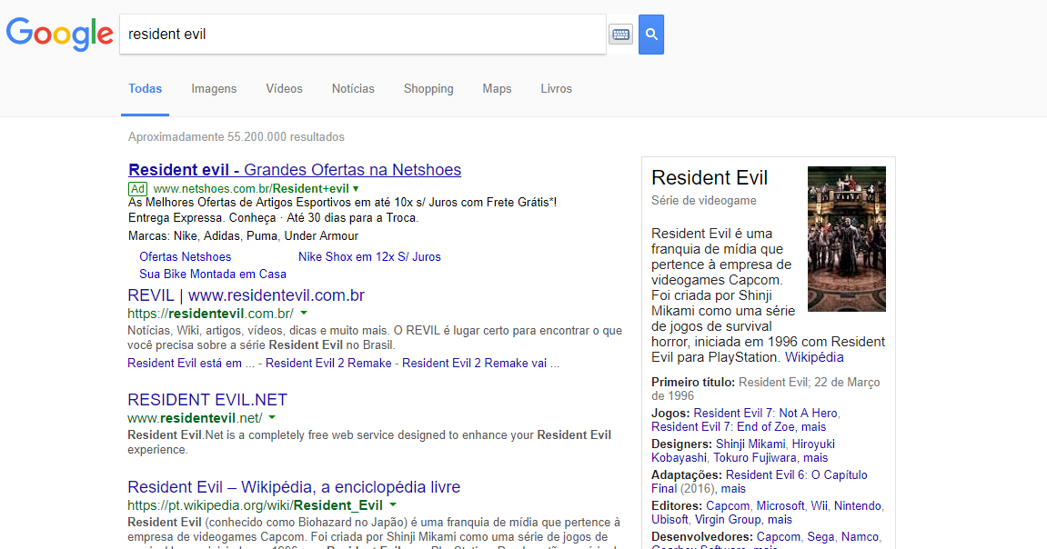Image resolution: width=1047 pixels, height=549 pixels.
Task: Click the 'Aproximadamente 55.200.000 resultados' count text
Action: 237,136
